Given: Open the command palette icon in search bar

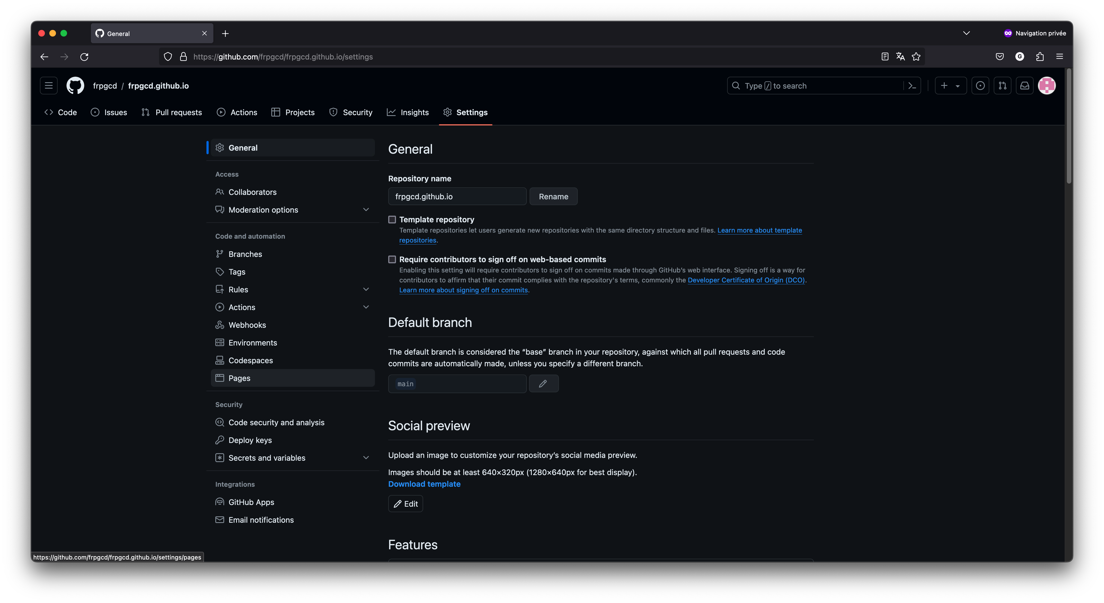Looking at the screenshot, I should [x=912, y=86].
